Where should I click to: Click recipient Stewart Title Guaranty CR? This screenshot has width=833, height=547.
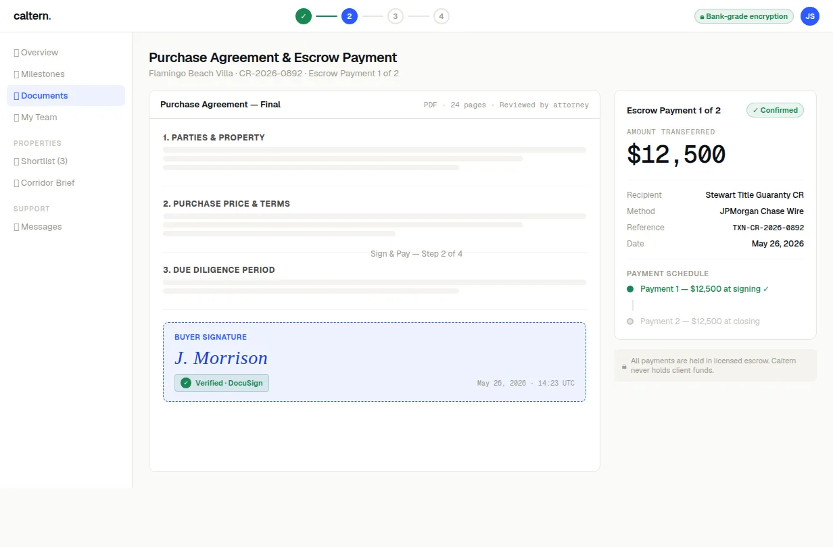(755, 195)
